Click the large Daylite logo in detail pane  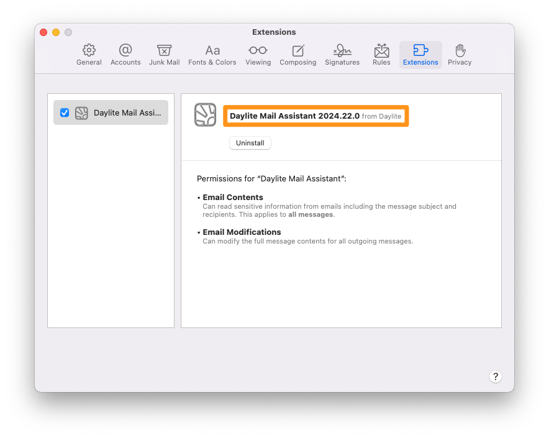click(205, 114)
